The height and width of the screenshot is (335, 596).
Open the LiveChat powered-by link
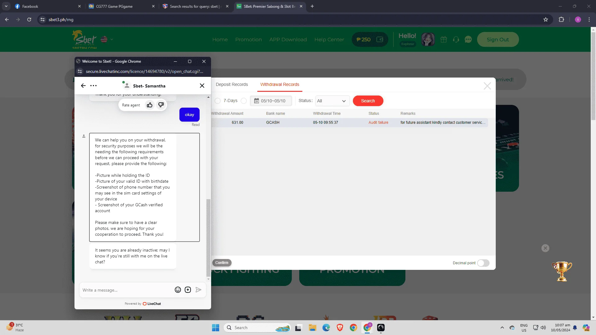152,304
